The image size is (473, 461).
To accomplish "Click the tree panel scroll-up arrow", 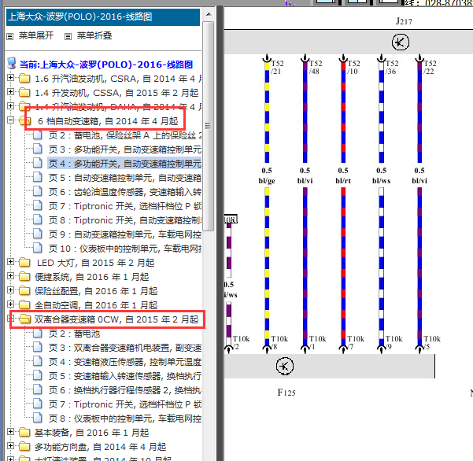I will (x=209, y=14).
